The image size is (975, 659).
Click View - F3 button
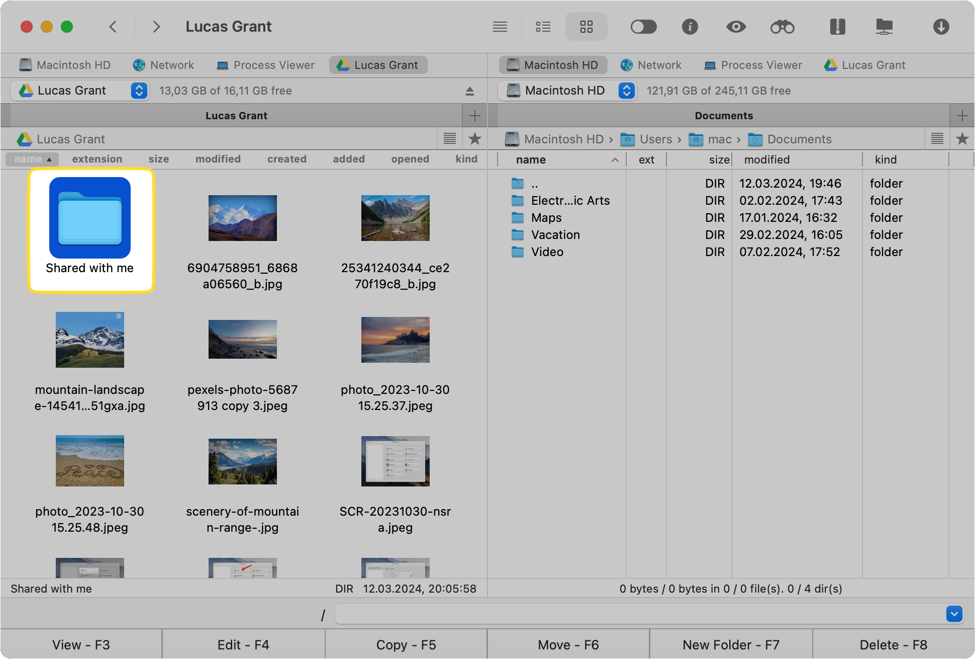point(81,644)
